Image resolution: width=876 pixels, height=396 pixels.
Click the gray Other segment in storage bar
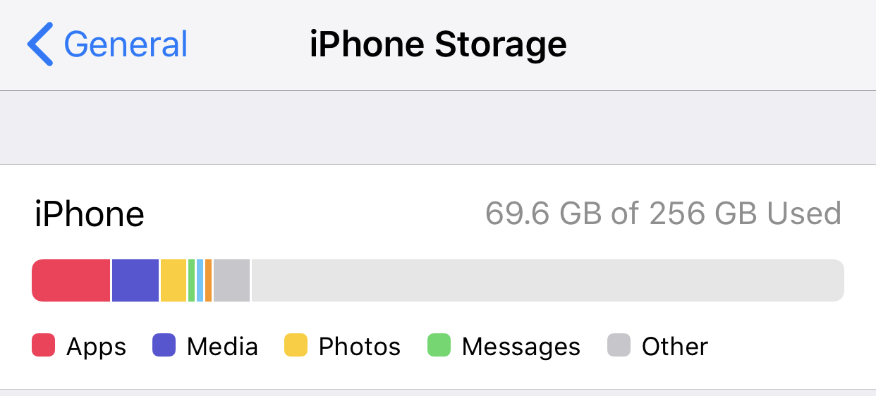point(232,280)
